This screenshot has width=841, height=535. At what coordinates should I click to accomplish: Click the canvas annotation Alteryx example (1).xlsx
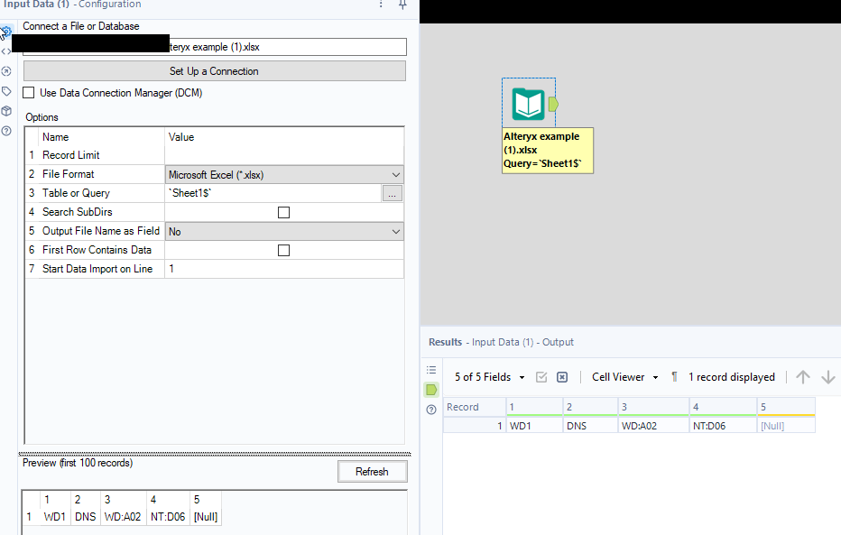coord(548,150)
